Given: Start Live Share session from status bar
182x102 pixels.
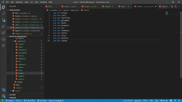Looking at the screenshot, I should pos(42,101).
